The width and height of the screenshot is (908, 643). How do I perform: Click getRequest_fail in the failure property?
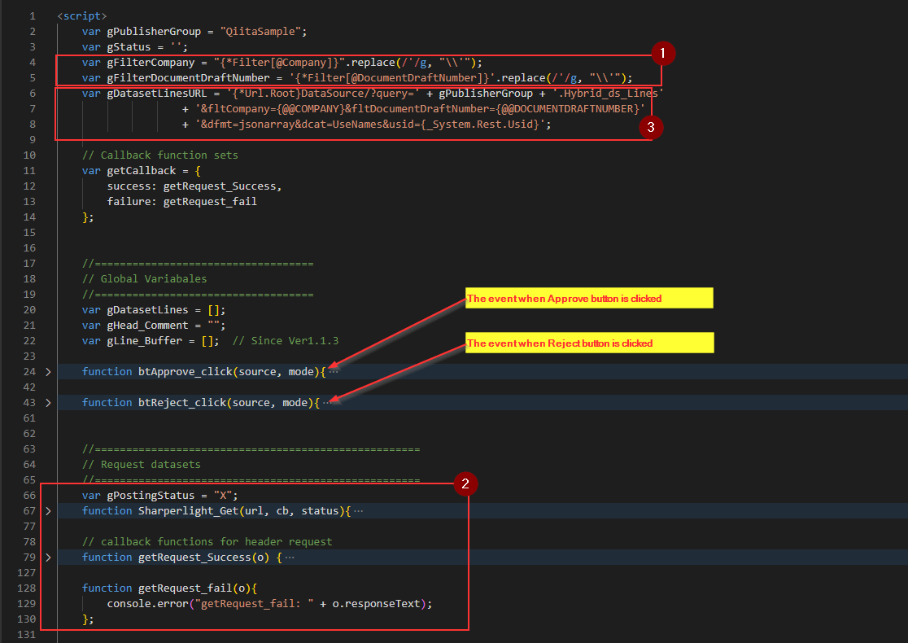click(210, 202)
